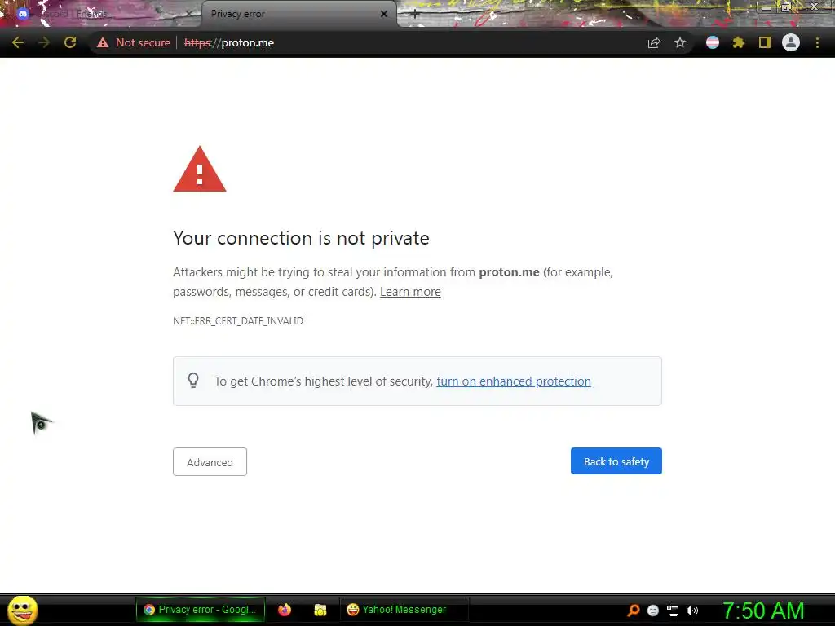Open the striped round extension icon

[713, 42]
